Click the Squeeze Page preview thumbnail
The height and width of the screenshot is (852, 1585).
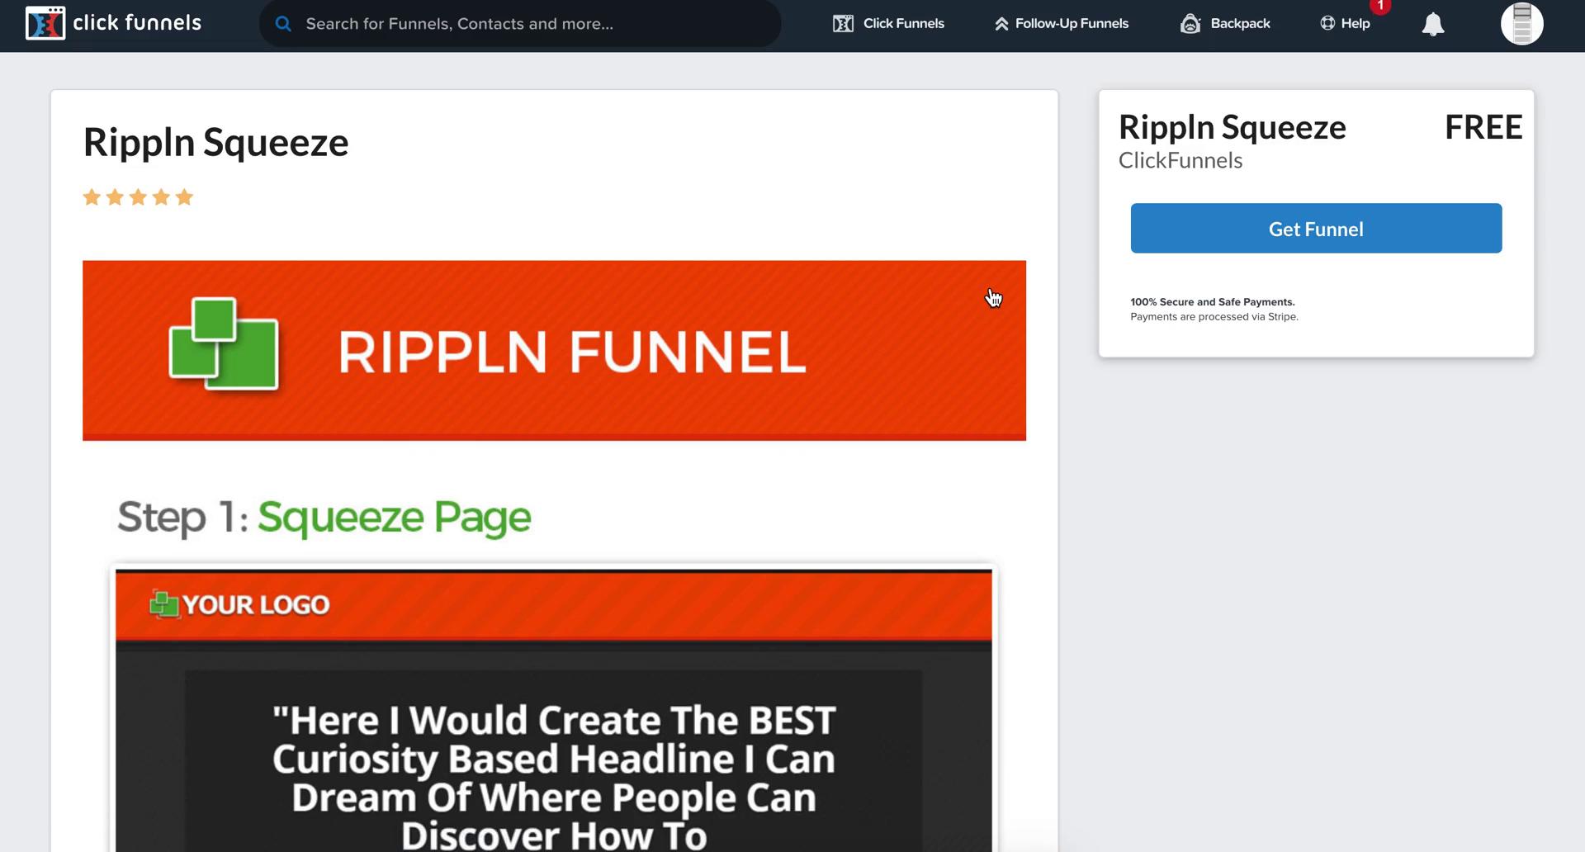coord(554,708)
